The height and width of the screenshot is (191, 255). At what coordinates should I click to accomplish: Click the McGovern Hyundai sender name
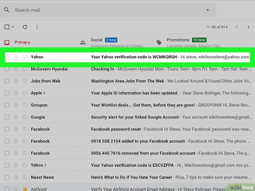click(49, 69)
